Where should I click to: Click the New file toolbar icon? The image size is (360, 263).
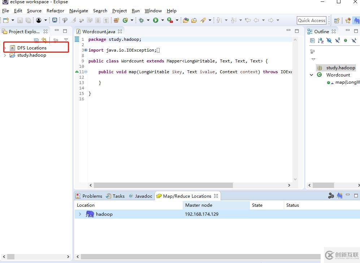point(6,20)
